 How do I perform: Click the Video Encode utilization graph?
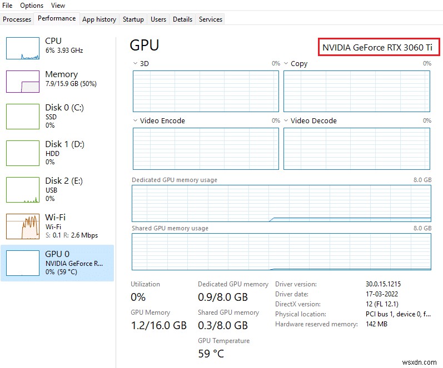[206, 149]
